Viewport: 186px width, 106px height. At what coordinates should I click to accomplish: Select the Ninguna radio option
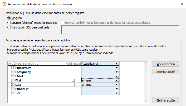click(9, 18)
